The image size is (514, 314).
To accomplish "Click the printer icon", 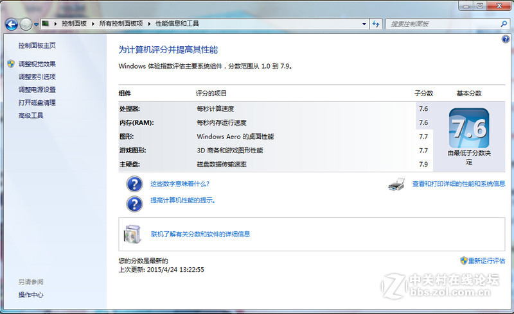I will point(396,185).
